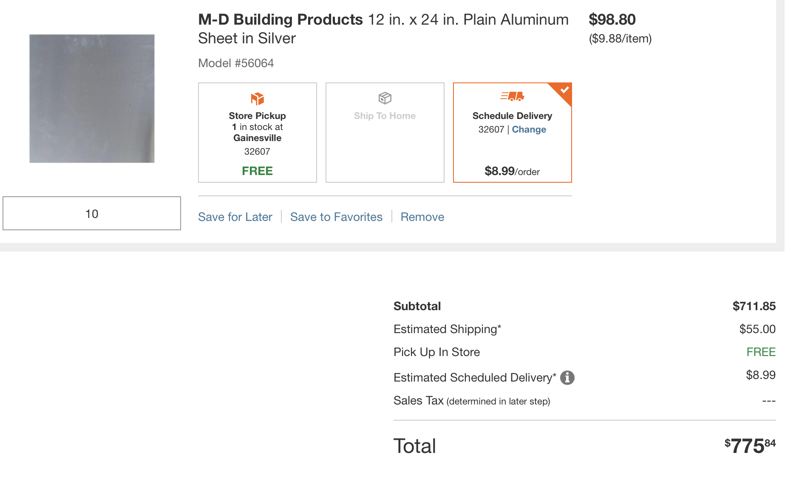This screenshot has height=492, width=799.
Task: Open the Estimated Scheduled Delivery info icon
Action: click(567, 377)
